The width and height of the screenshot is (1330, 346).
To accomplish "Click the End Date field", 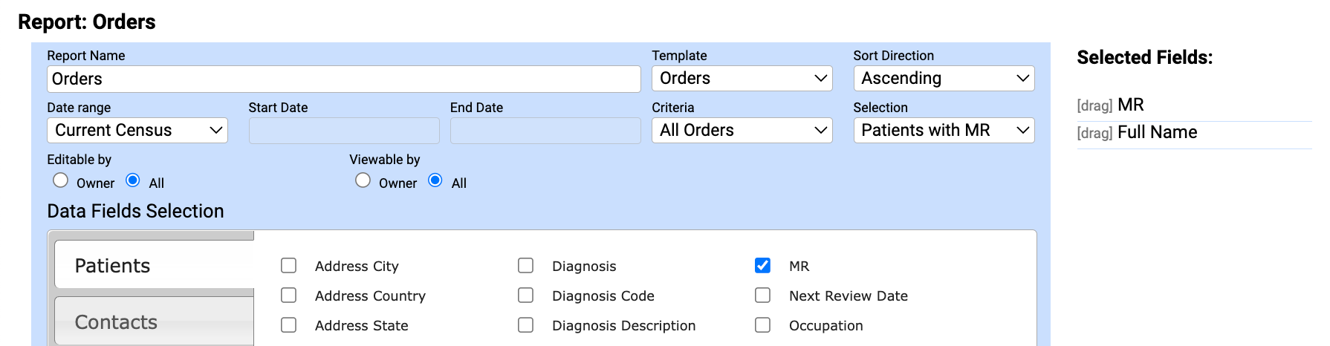I will [x=545, y=131].
